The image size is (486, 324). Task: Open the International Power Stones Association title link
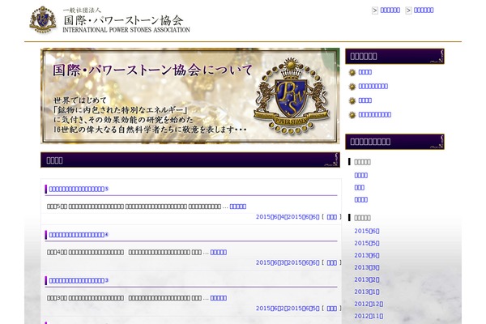click(126, 20)
